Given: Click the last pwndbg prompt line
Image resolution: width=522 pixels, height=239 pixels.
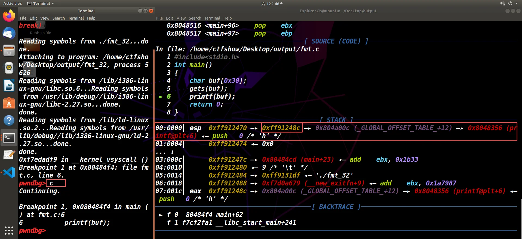Looking at the screenshot, I should click(x=32, y=231).
